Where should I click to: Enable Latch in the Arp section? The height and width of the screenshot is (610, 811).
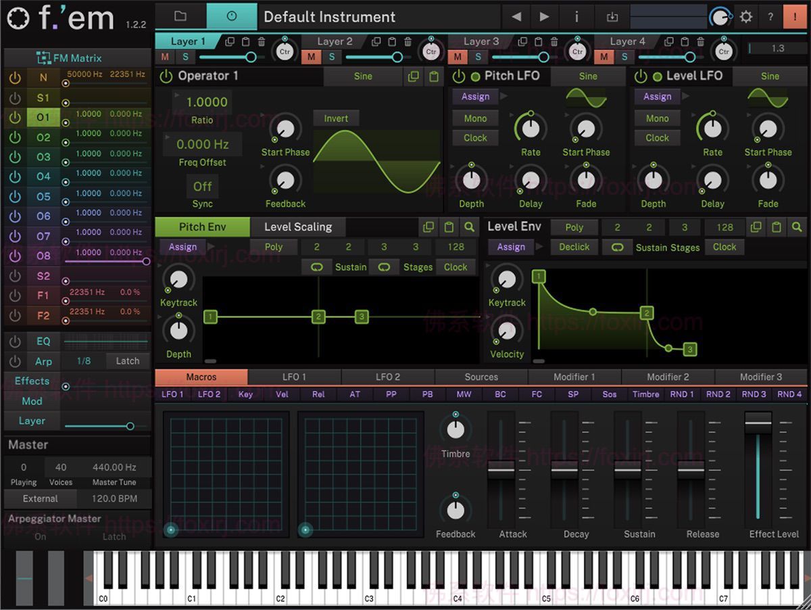(128, 361)
